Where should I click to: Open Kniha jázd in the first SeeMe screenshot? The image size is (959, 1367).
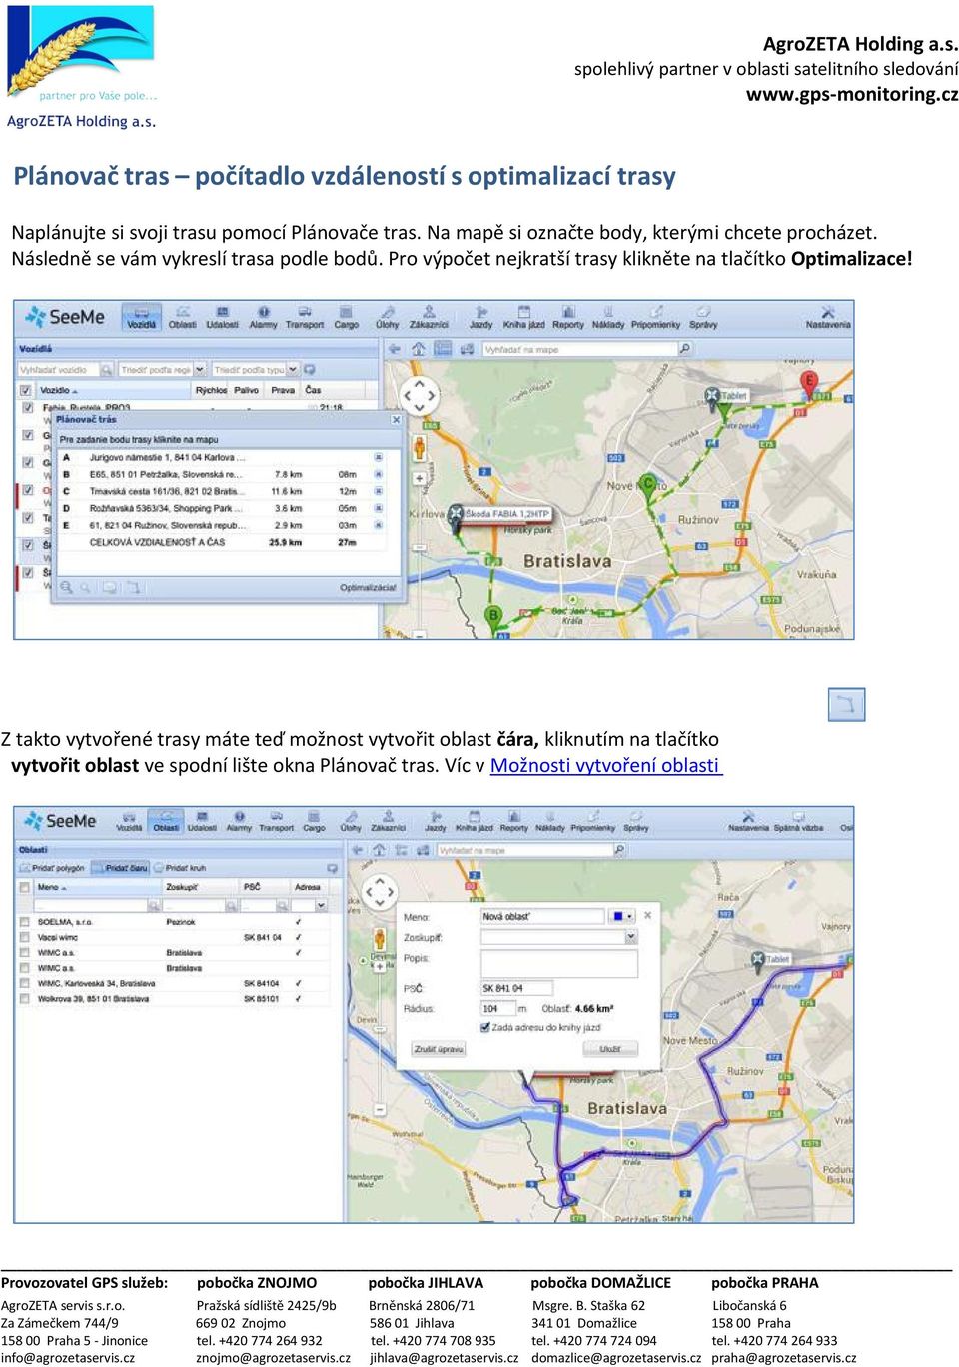523,318
